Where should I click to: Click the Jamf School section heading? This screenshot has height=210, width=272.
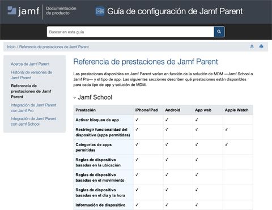tap(95, 97)
